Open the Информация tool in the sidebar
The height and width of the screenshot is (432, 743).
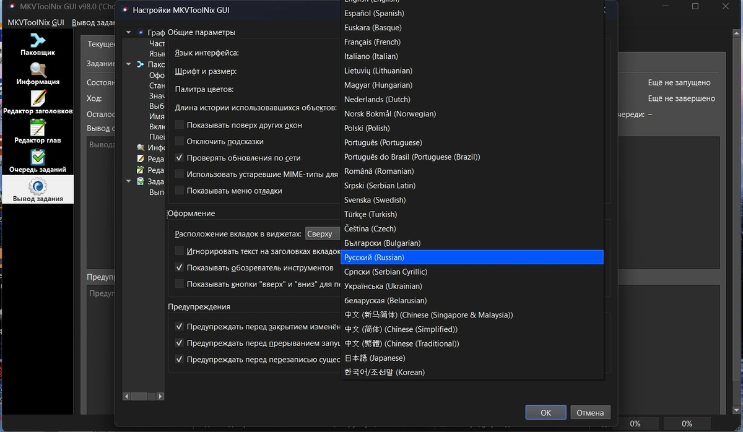38,74
